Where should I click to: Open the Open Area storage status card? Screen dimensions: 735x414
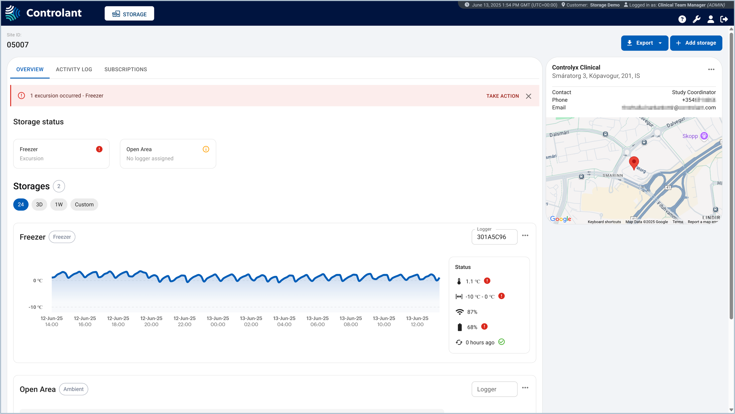(x=168, y=154)
